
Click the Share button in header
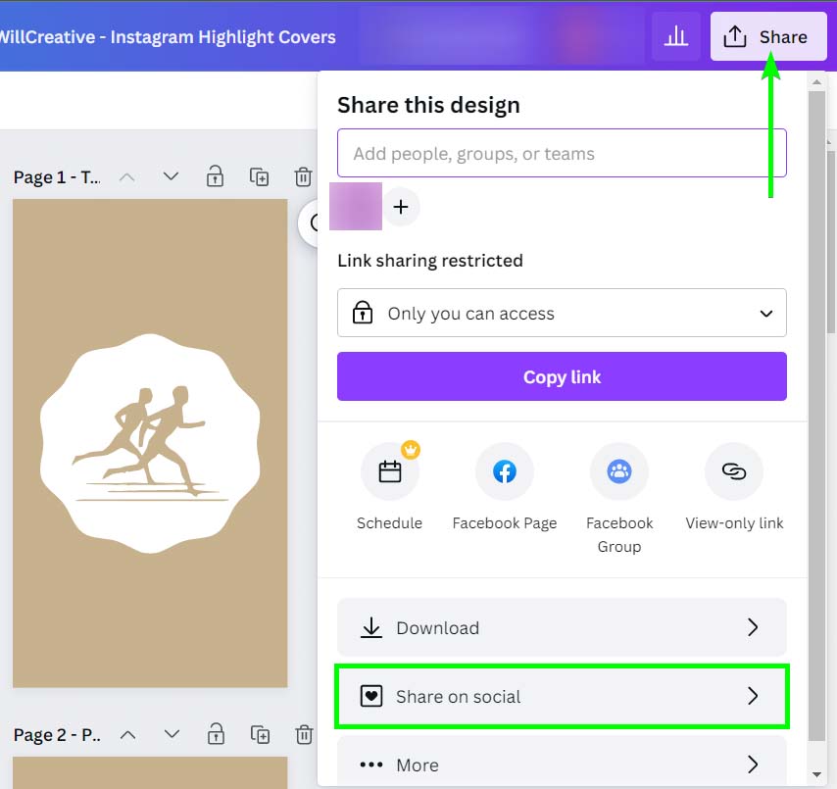(x=768, y=37)
